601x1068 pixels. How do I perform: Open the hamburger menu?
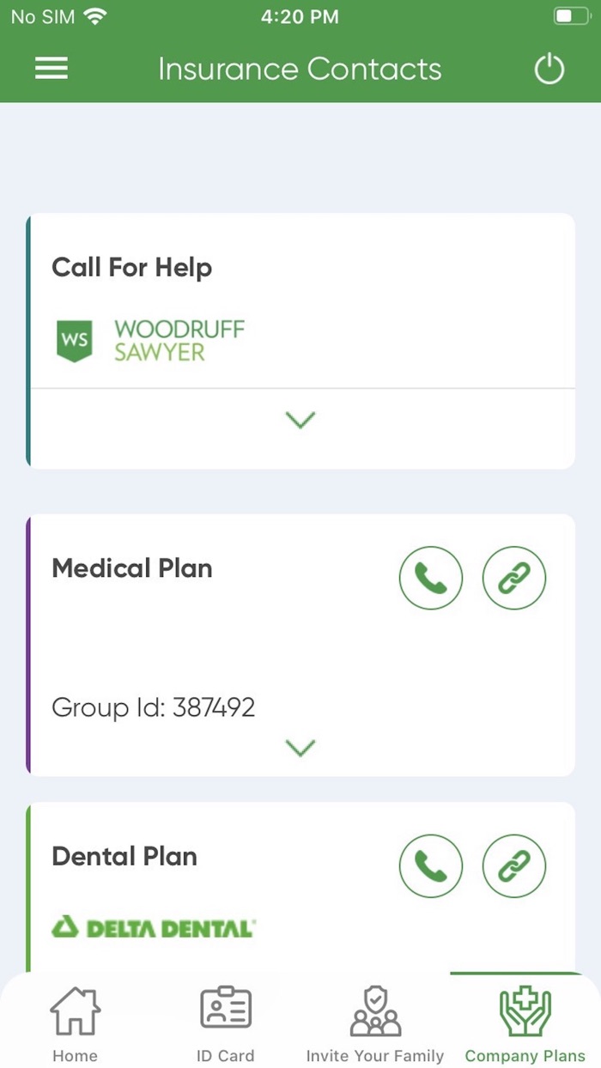click(52, 69)
